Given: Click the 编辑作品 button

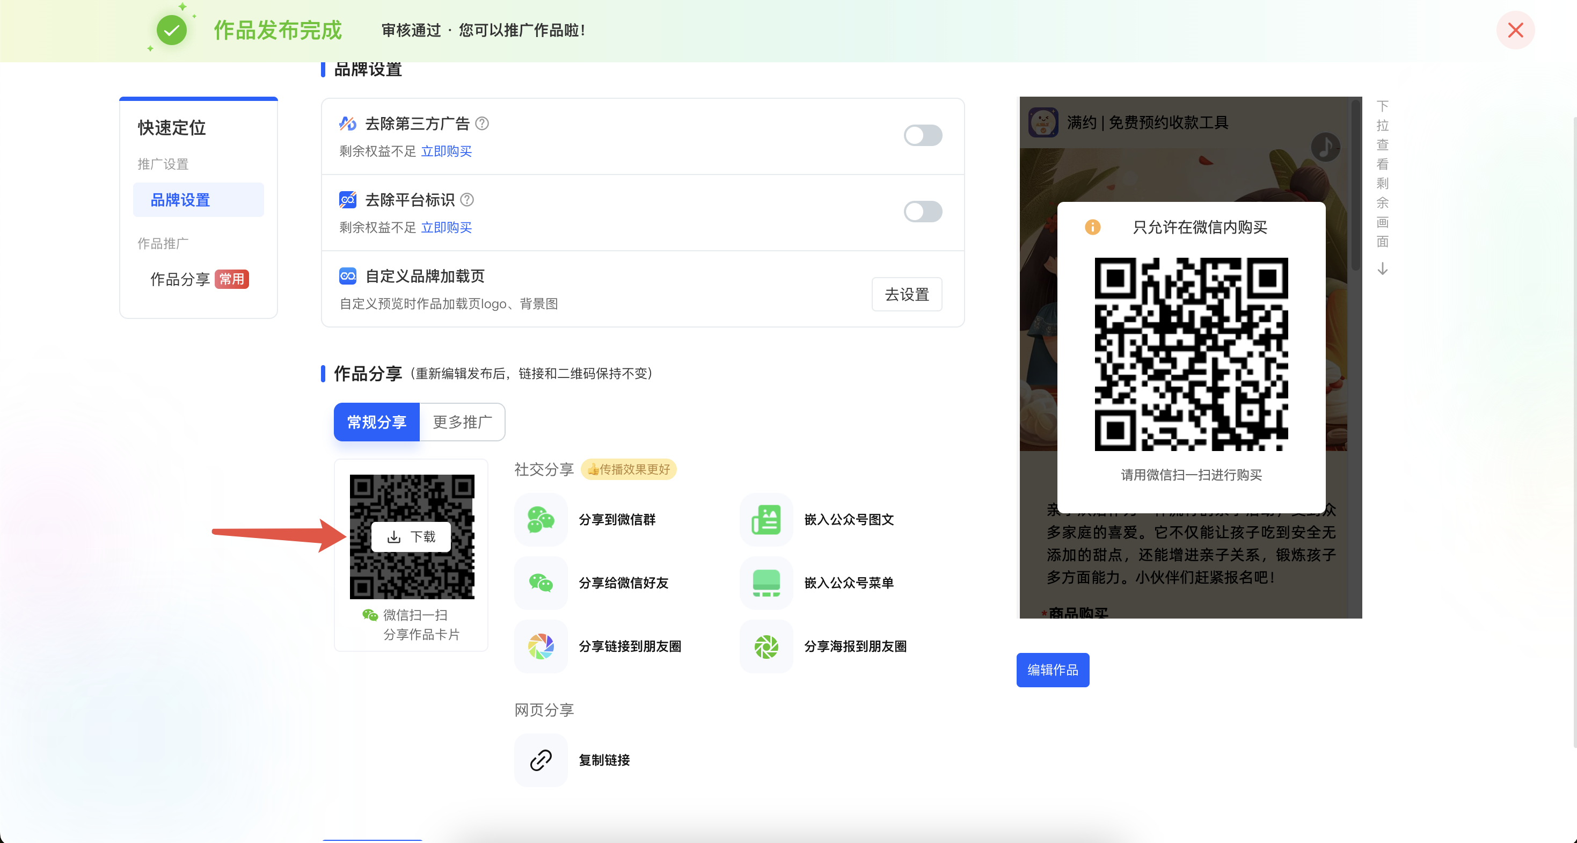Looking at the screenshot, I should pos(1053,670).
